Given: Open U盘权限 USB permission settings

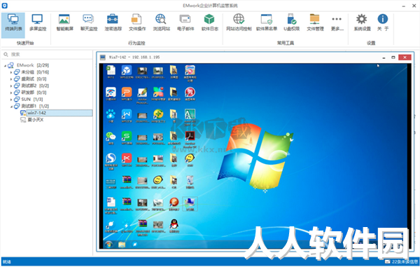Looking at the screenshot, I should click(291, 23).
